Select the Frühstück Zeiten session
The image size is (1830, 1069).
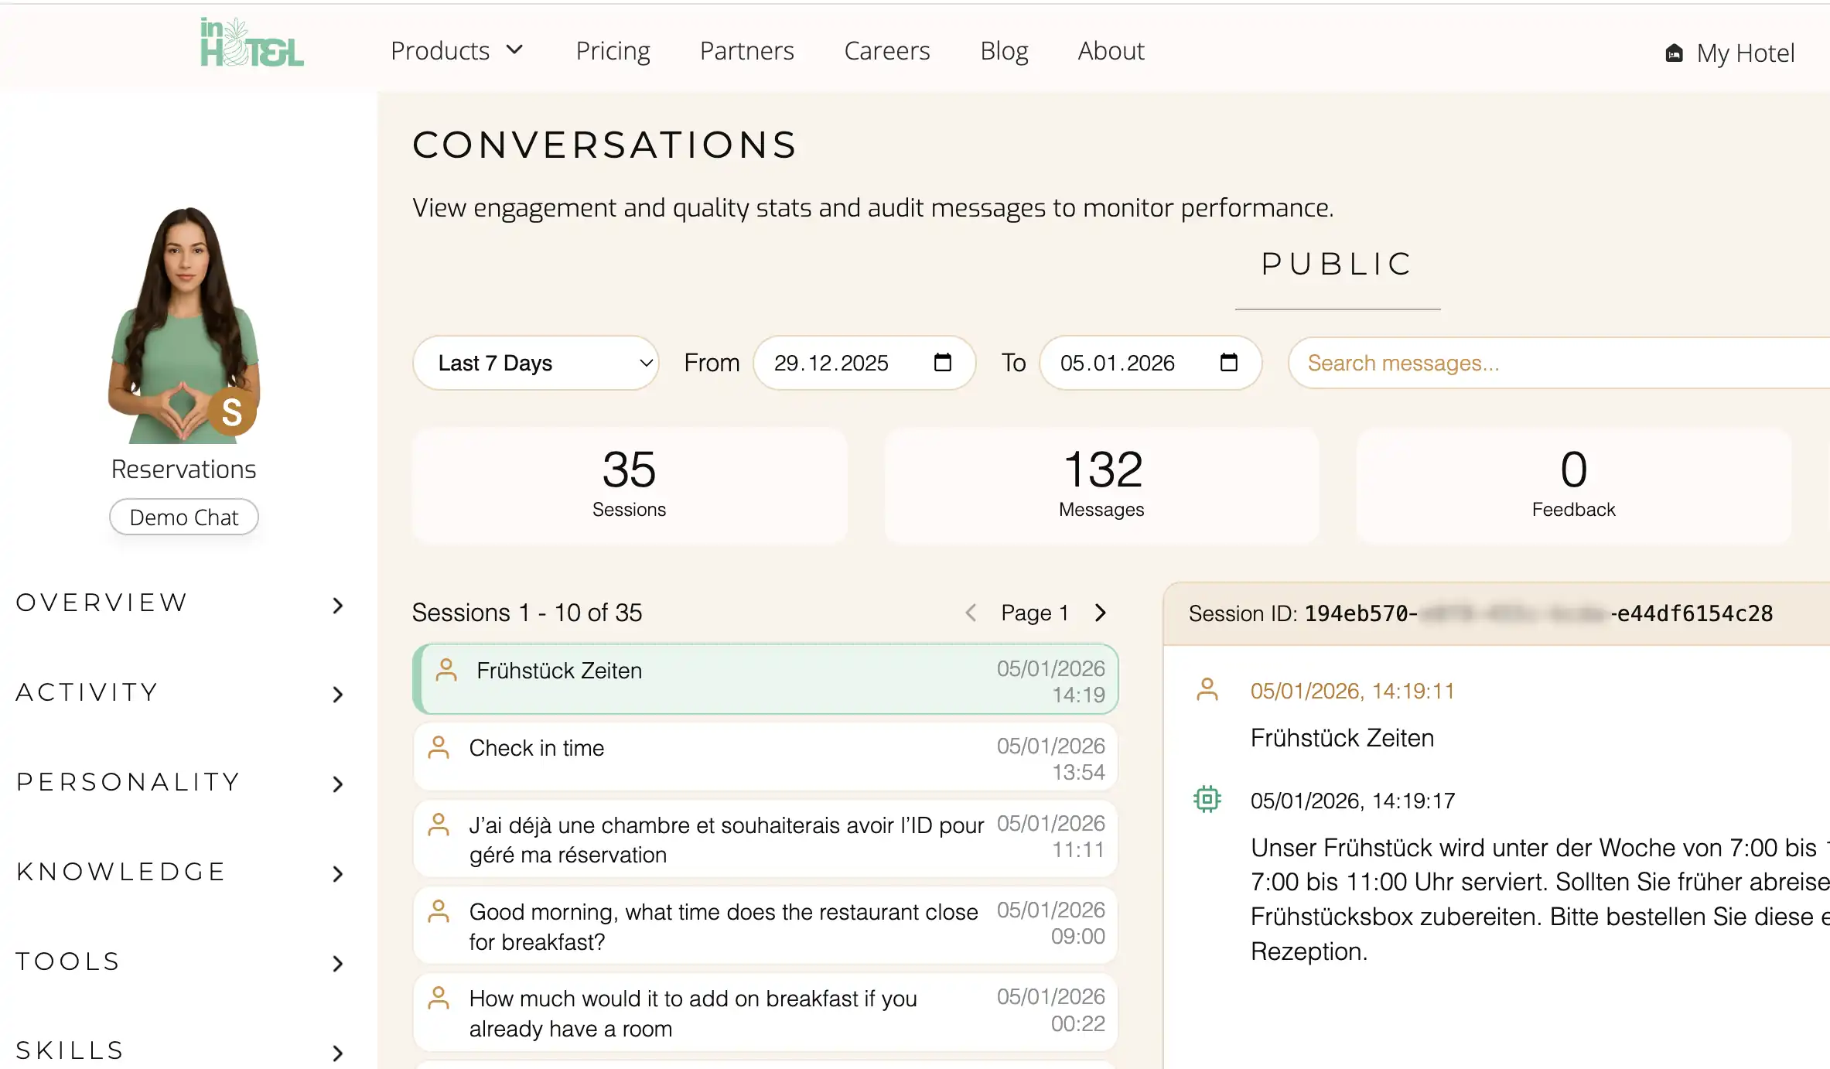pos(766,679)
